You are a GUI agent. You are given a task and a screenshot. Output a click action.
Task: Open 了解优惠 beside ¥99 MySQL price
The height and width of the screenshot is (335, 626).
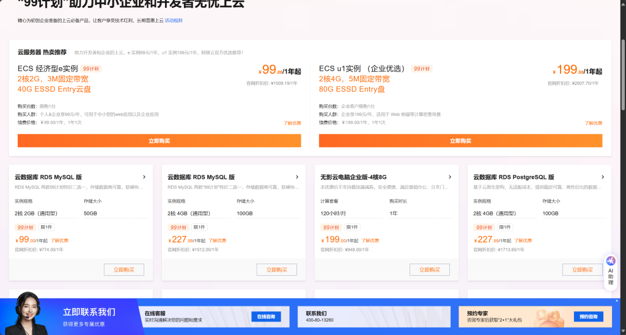pyautogui.click(x=59, y=240)
